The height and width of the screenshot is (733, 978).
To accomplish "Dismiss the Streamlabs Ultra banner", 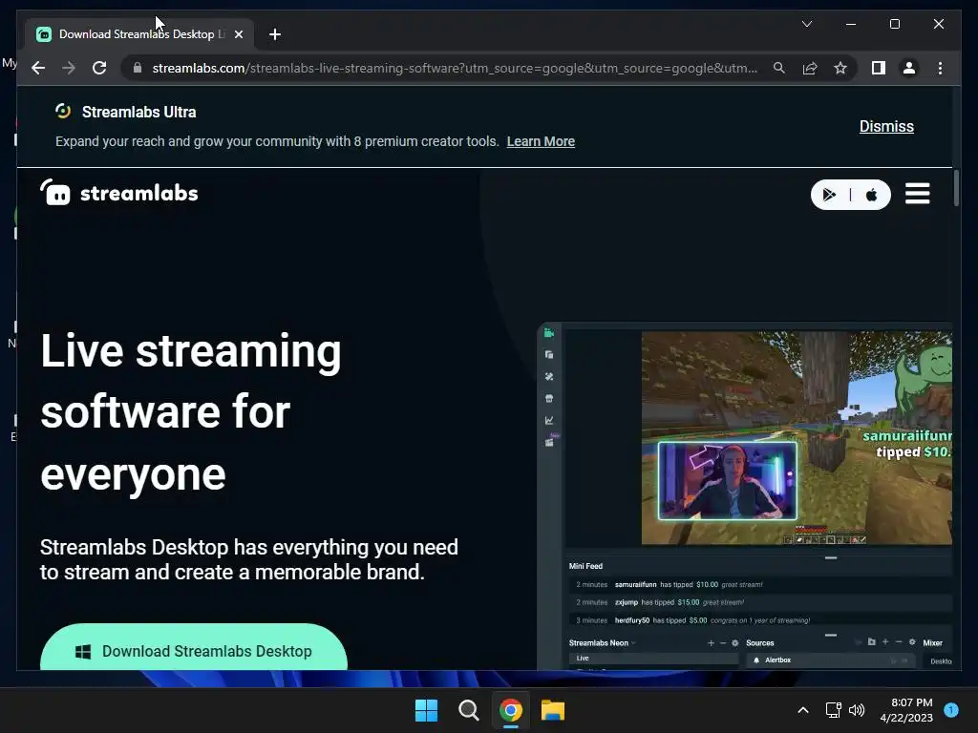I will 886,127.
